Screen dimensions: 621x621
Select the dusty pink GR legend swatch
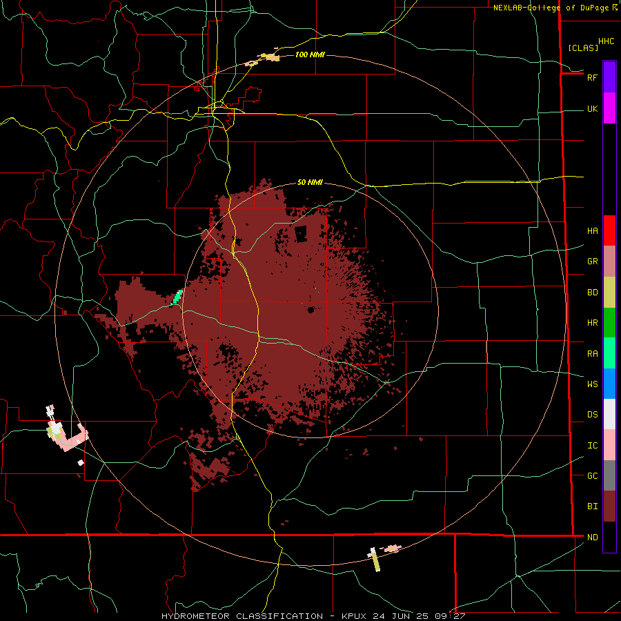click(x=609, y=261)
